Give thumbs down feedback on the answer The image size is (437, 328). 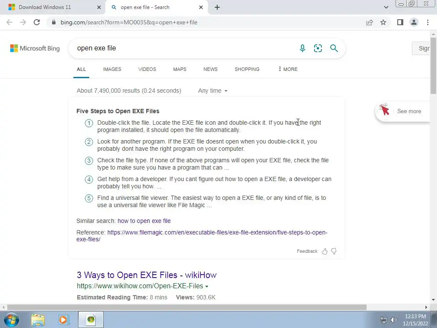click(334, 251)
